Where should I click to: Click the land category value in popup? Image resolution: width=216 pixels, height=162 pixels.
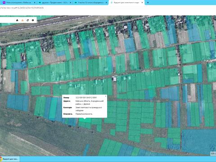(x=89, y=109)
